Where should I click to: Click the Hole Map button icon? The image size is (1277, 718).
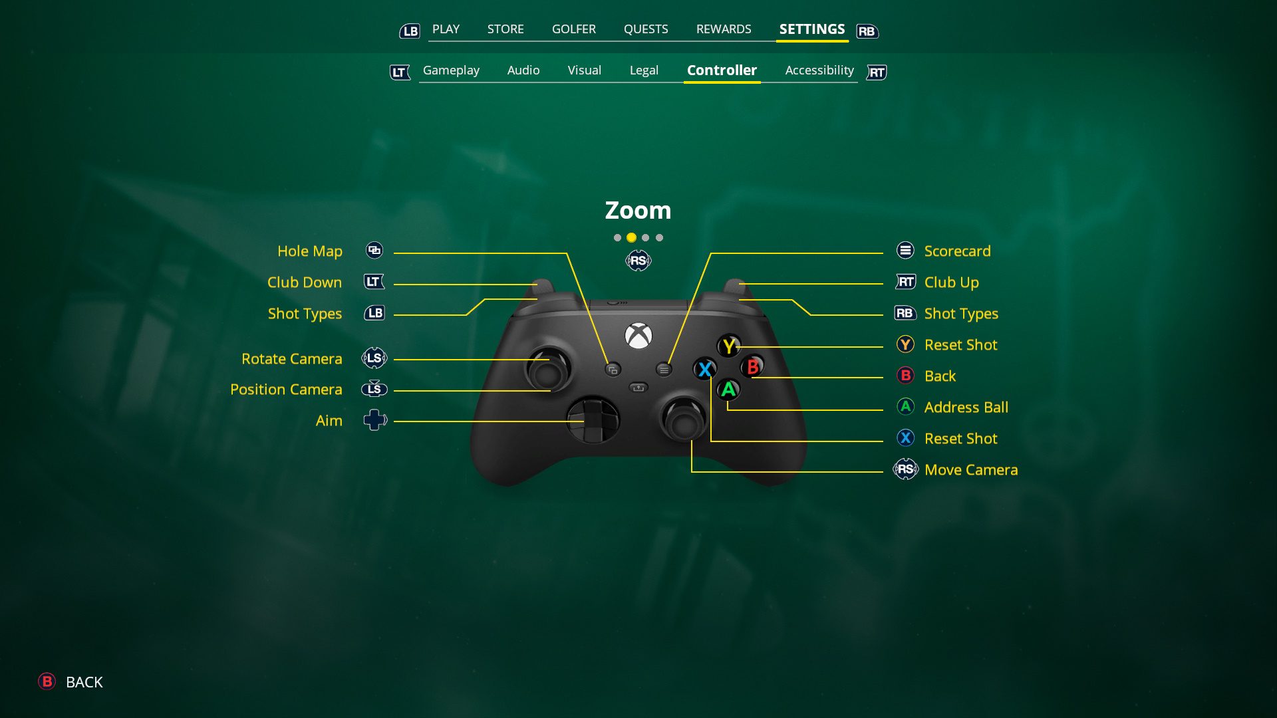(x=374, y=251)
